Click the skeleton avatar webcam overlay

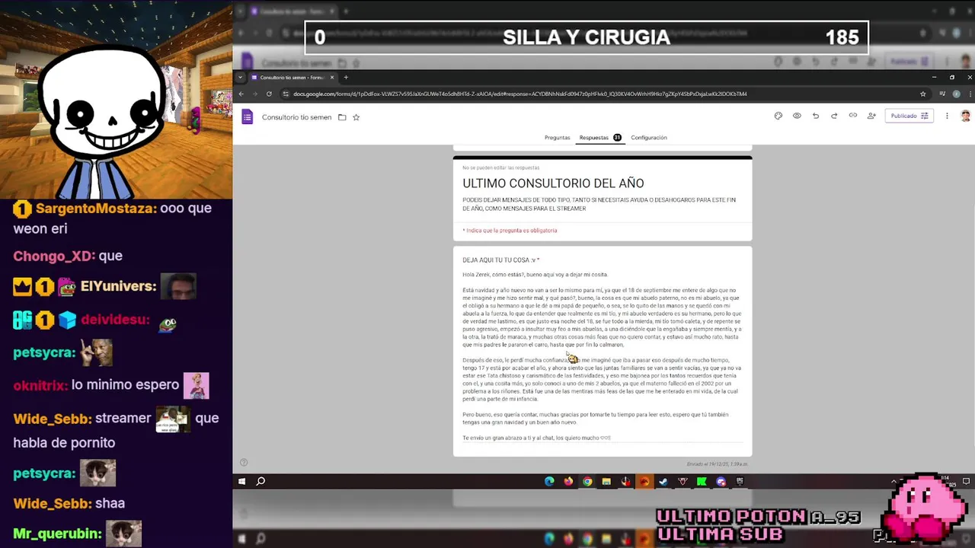104,122
